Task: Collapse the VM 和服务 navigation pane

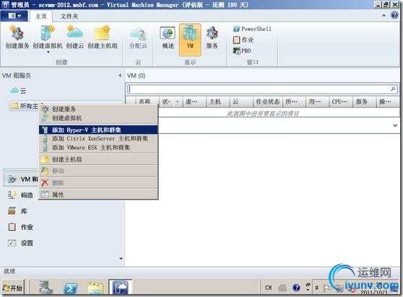Action: click(x=120, y=76)
